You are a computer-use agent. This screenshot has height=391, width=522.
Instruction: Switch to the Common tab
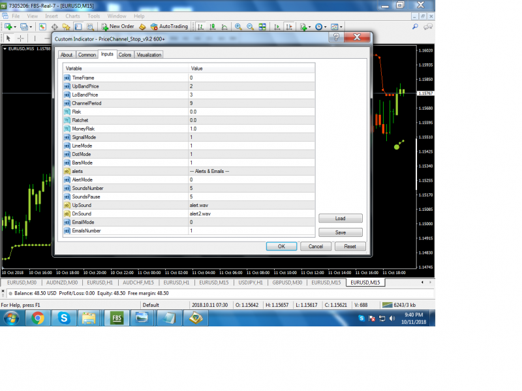(87, 55)
